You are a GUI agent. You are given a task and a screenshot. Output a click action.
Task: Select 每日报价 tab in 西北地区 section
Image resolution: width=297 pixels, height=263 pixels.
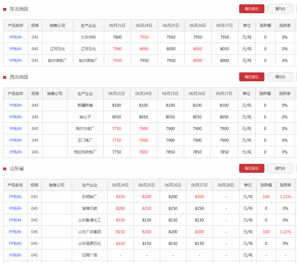tap(251, 77)
